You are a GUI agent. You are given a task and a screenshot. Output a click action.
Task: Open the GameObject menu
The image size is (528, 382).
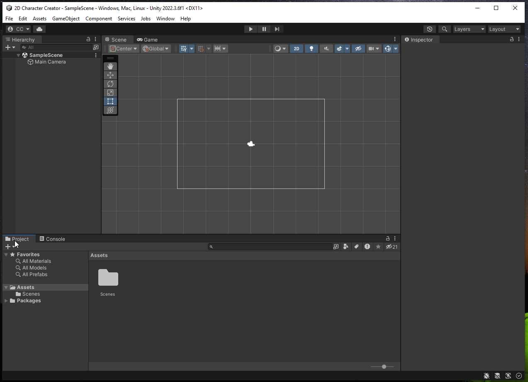coord(66,19)
